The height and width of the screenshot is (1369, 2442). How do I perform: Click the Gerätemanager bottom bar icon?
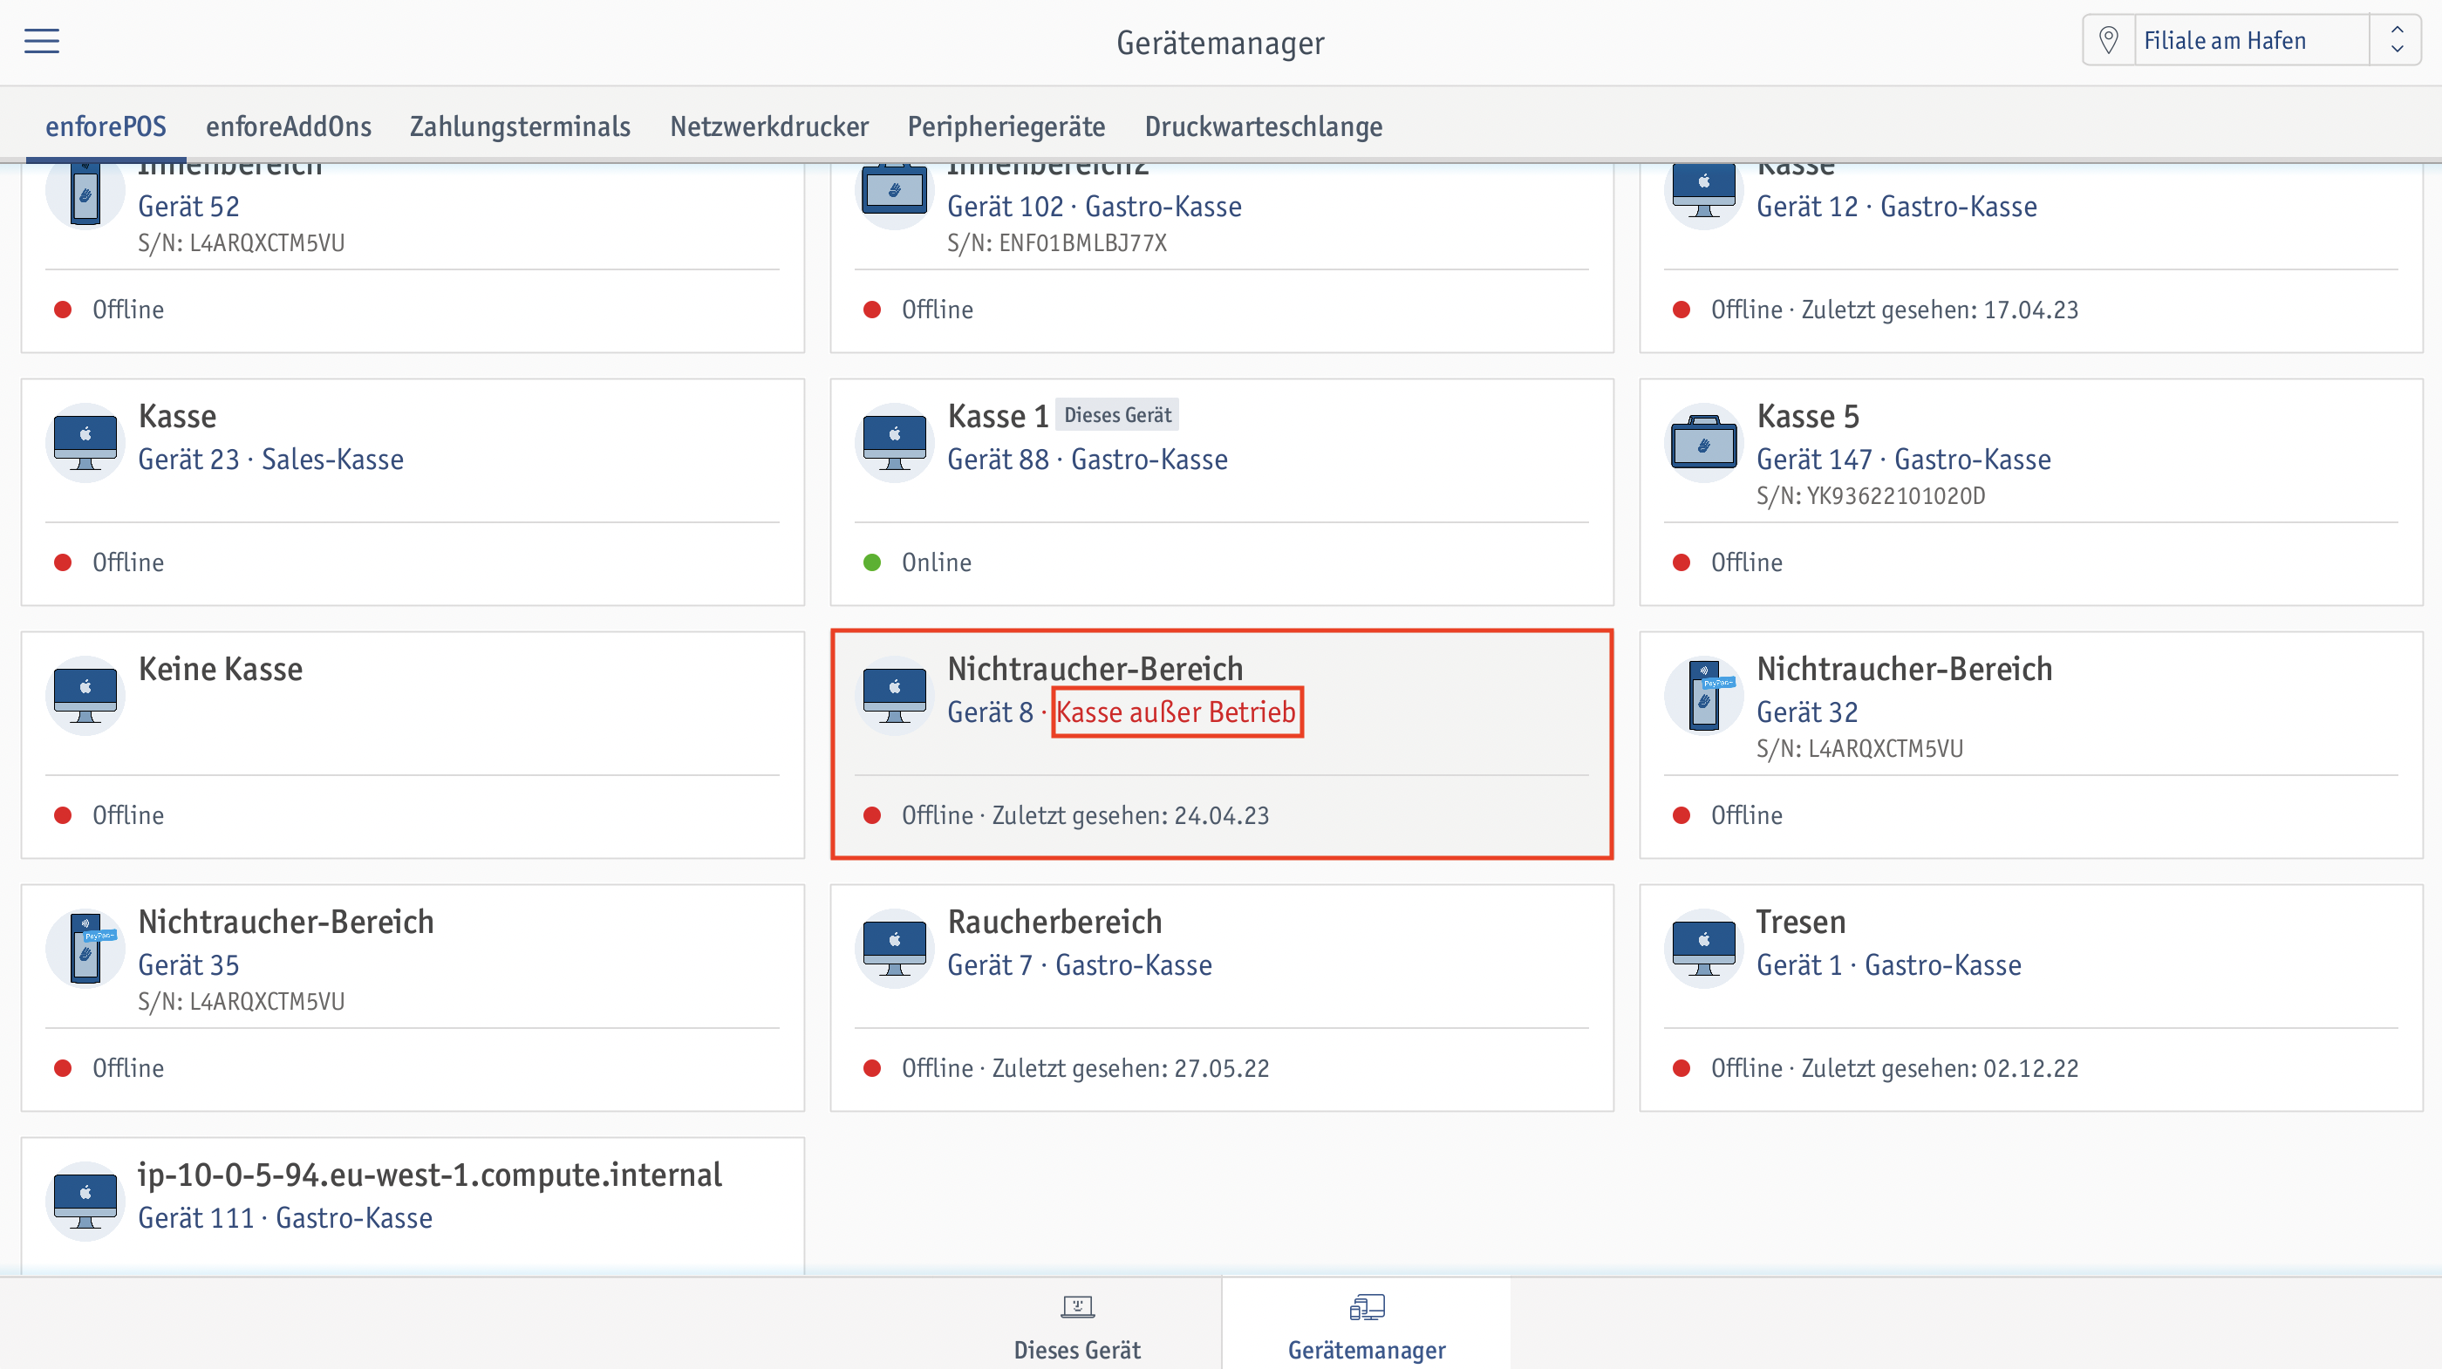tap(1366, 1308)
